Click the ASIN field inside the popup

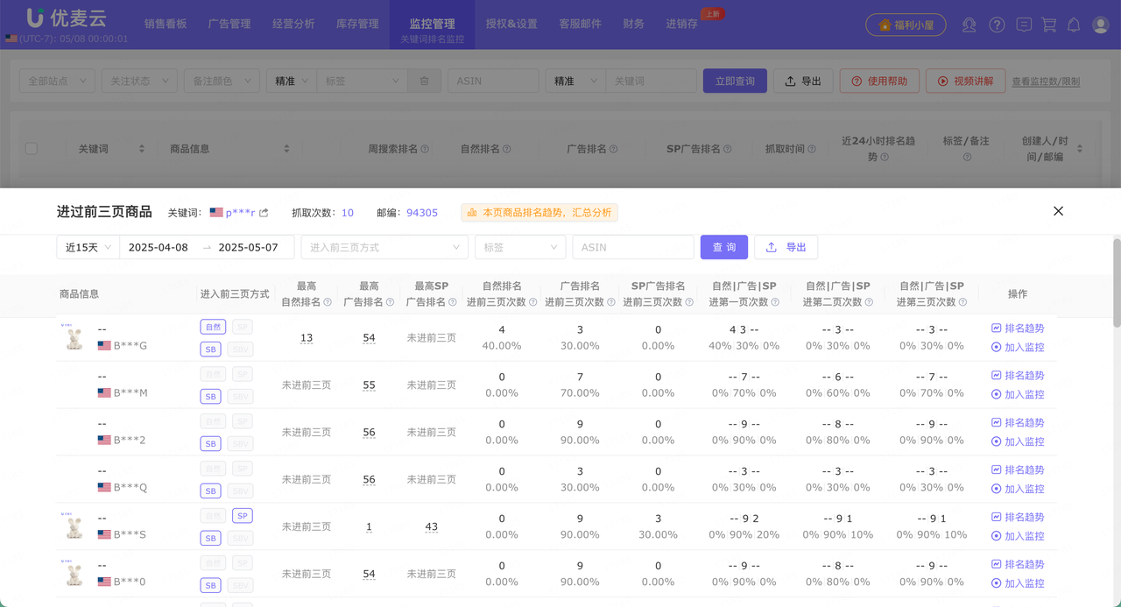(632, 248)
